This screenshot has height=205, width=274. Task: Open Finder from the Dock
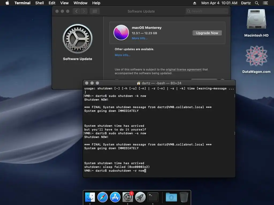(x=90, y=197)
